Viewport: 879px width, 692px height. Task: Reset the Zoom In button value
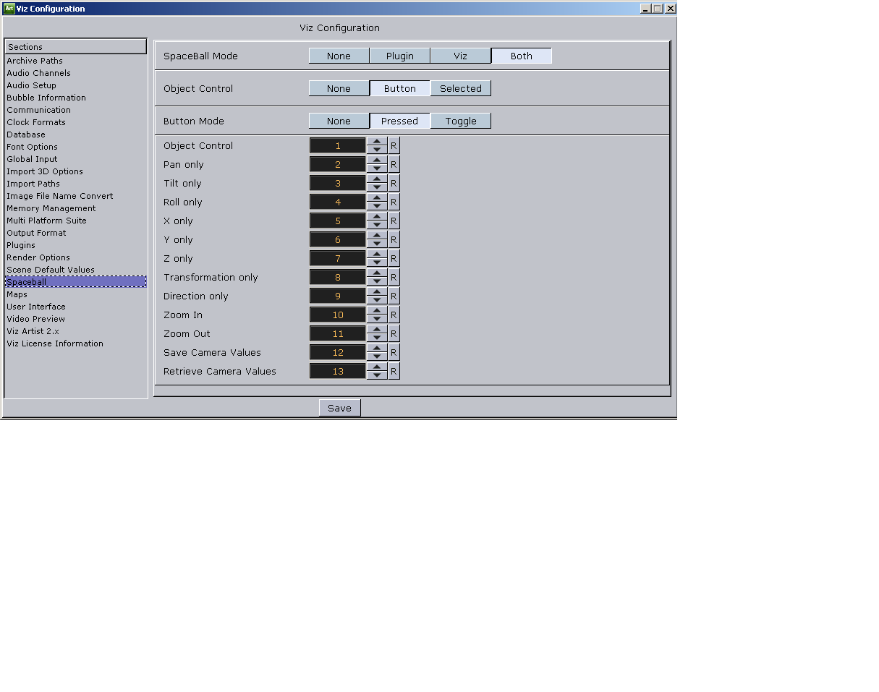394,315
